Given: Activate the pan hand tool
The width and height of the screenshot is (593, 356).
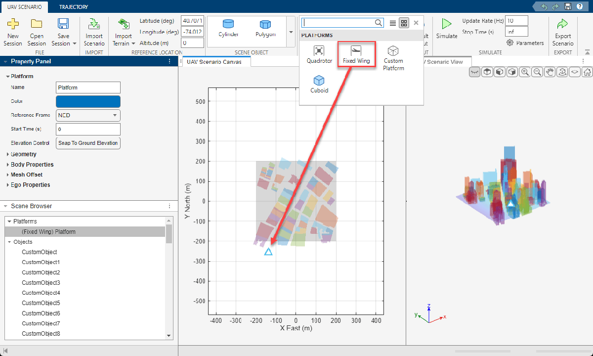Looking at the screenshot, I should click(x=550, y=72).
